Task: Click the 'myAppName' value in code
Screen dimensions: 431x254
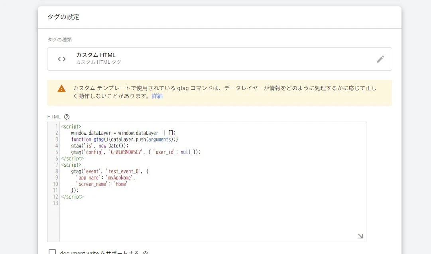Action: click(120, 177)
